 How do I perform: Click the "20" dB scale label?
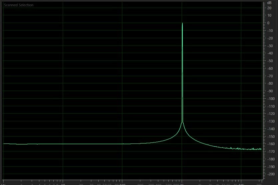tap(269, 8)
